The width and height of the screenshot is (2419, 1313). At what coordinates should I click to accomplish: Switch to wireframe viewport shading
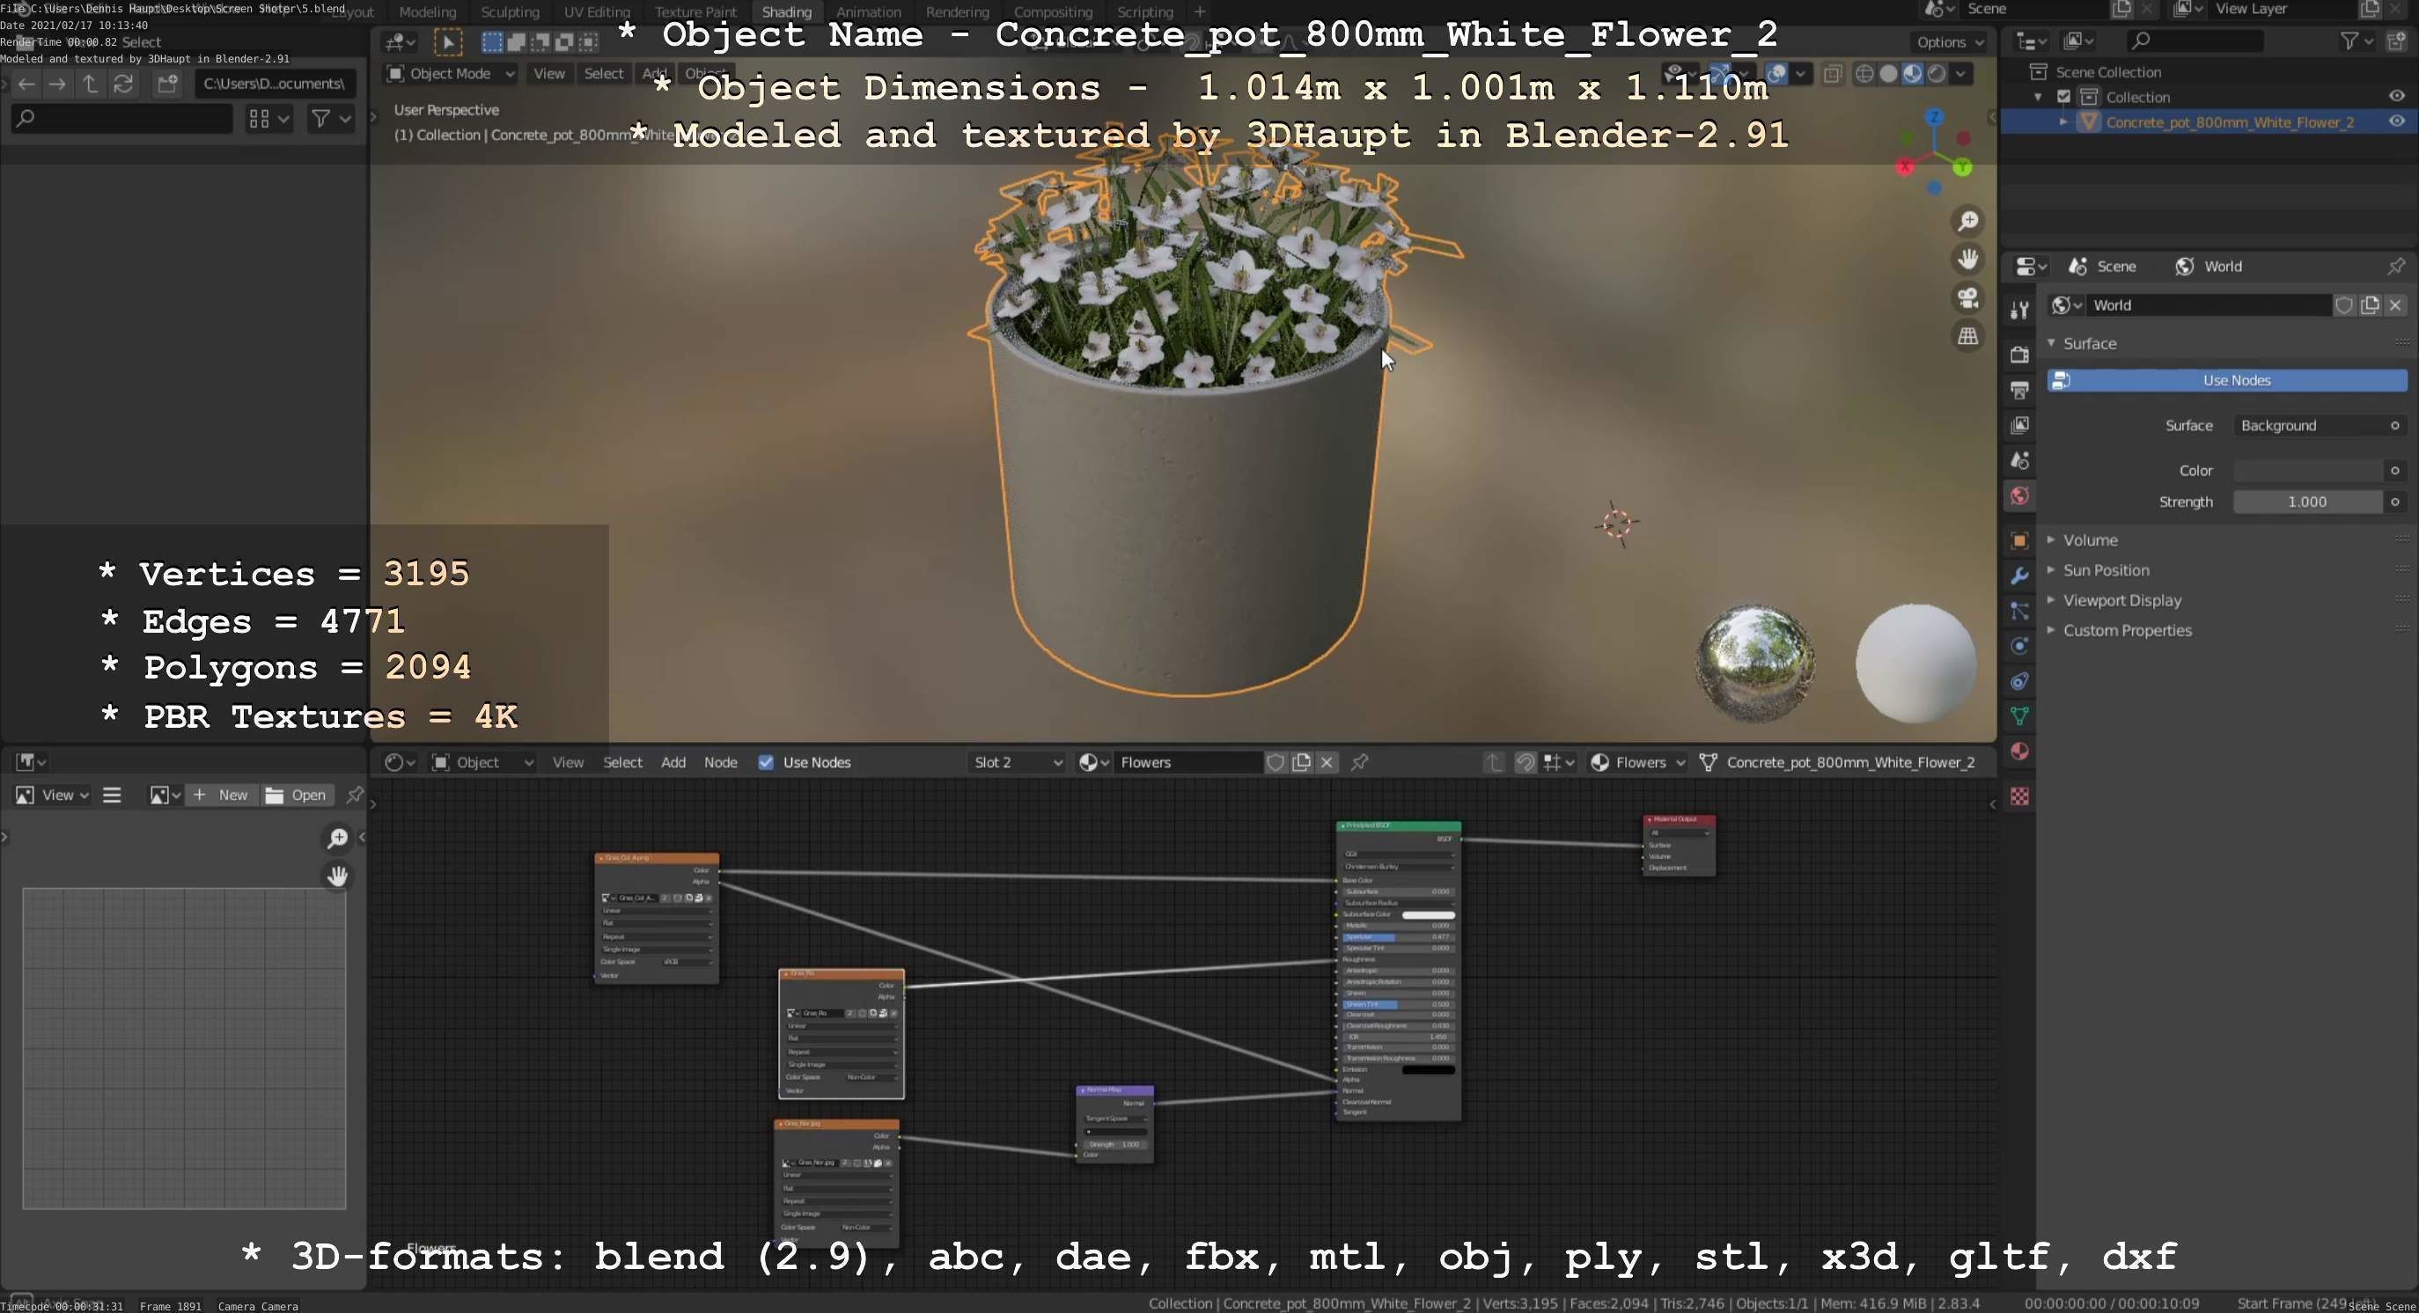pos(1865,73)
